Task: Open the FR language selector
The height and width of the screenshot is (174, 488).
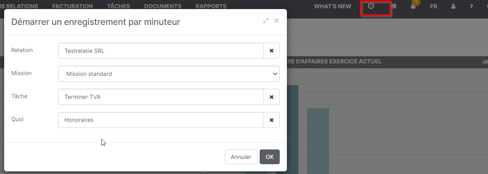Action: [x=434, y=6]
